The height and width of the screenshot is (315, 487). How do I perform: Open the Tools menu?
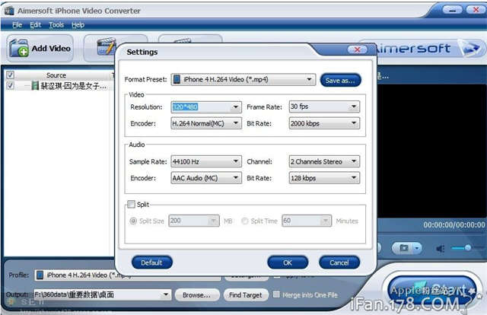(56, 25)
